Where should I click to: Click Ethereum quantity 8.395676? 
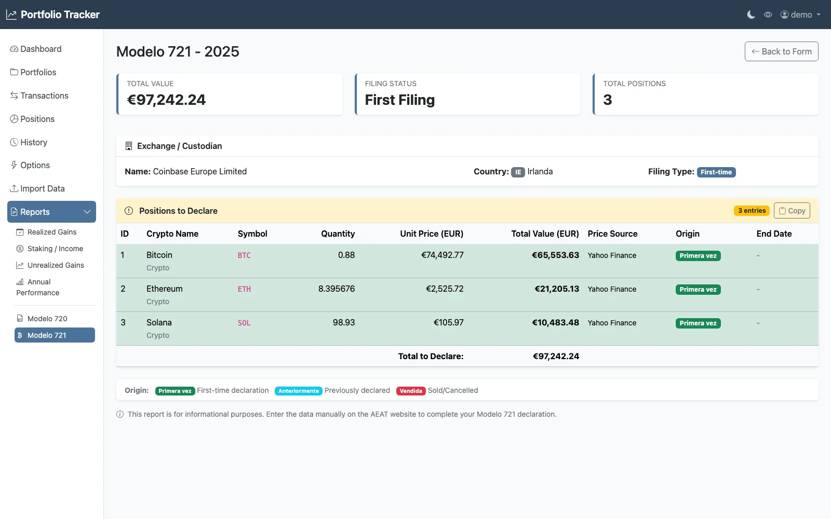pyautogui.click(x=337, y=289)
